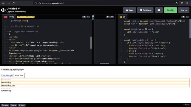191x107 pixels.
Task: Go back with the browser back arrow
Action: point(3,3)
